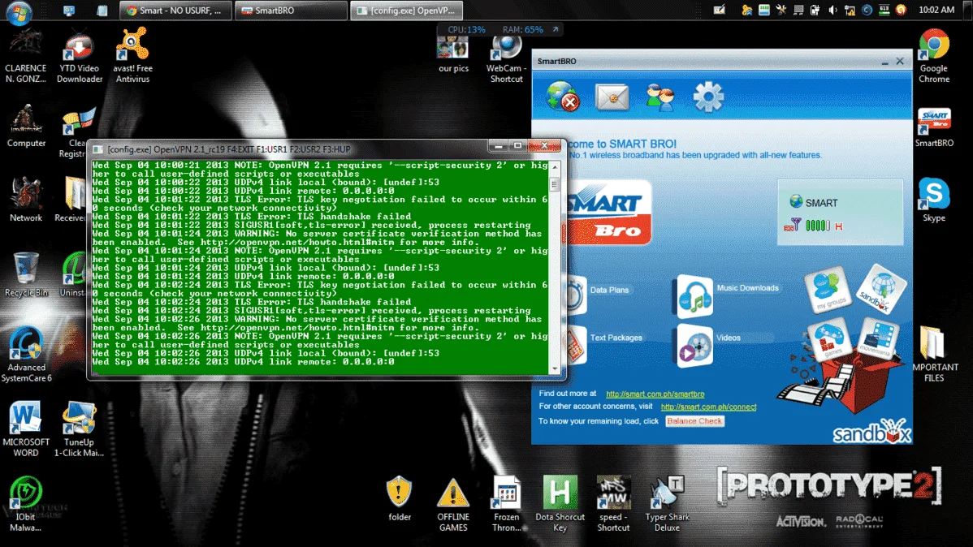Open Google Chrome desktop shortcut
The image size is (973, 547).
(x=934, y=56)
